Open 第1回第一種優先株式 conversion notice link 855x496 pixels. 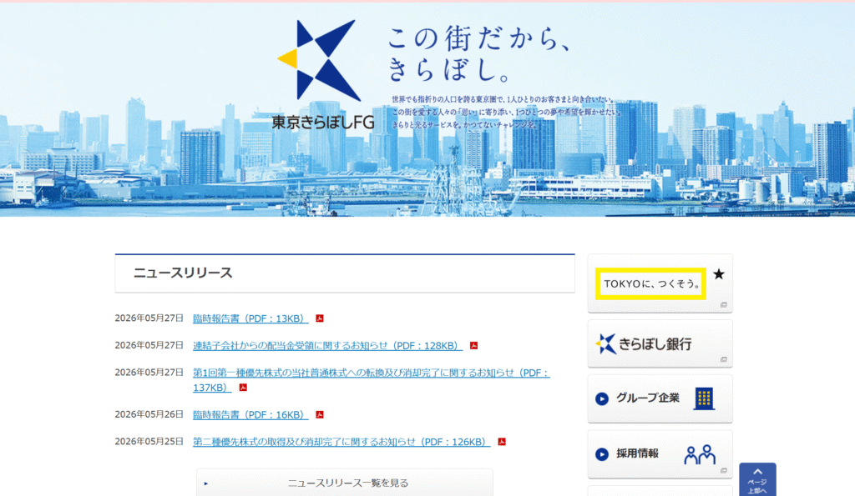tap(371, 380)
